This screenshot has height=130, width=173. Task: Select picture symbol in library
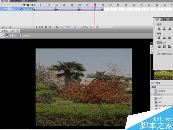pyautogui.click(x=162, y=91)
